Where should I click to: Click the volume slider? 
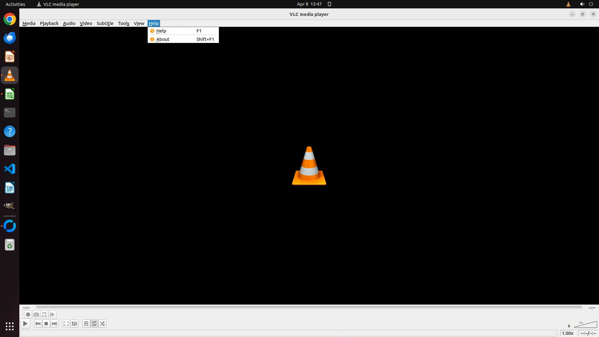586,325
